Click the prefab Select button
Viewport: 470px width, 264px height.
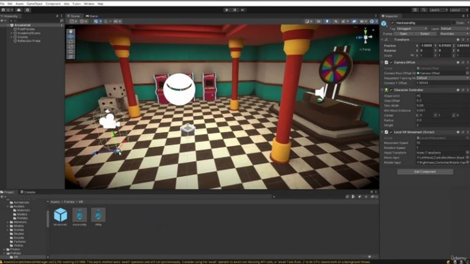[425, 34]
